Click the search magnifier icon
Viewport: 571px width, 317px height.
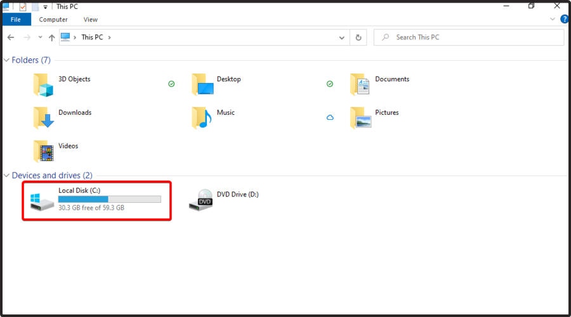click(386, 37)
